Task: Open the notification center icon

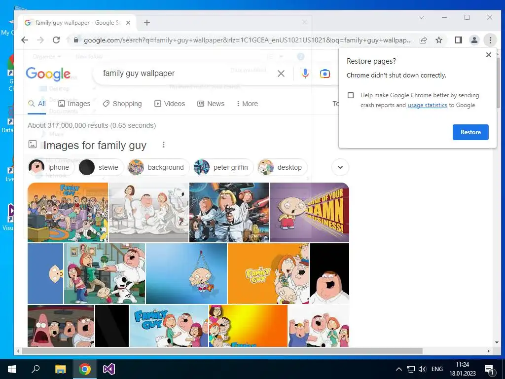Action: tap(489, 369)
